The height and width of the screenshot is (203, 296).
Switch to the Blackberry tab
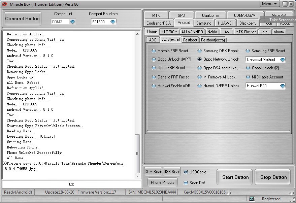click(x=248, y=23)
